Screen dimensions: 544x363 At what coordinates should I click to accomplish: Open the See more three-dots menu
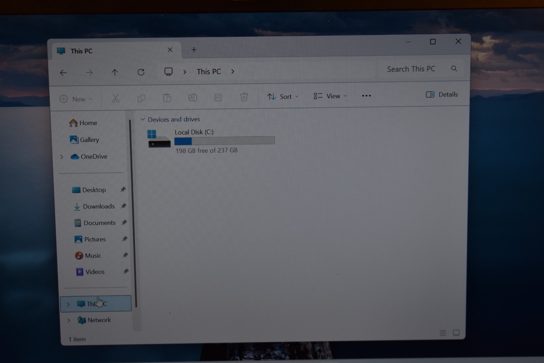(367, 96)
